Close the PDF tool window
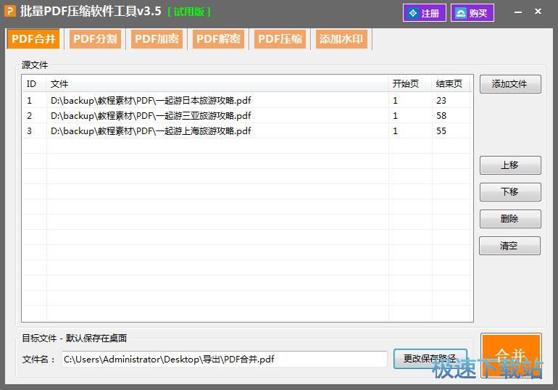Screen dimensions: 558x390 click(538, 12)
